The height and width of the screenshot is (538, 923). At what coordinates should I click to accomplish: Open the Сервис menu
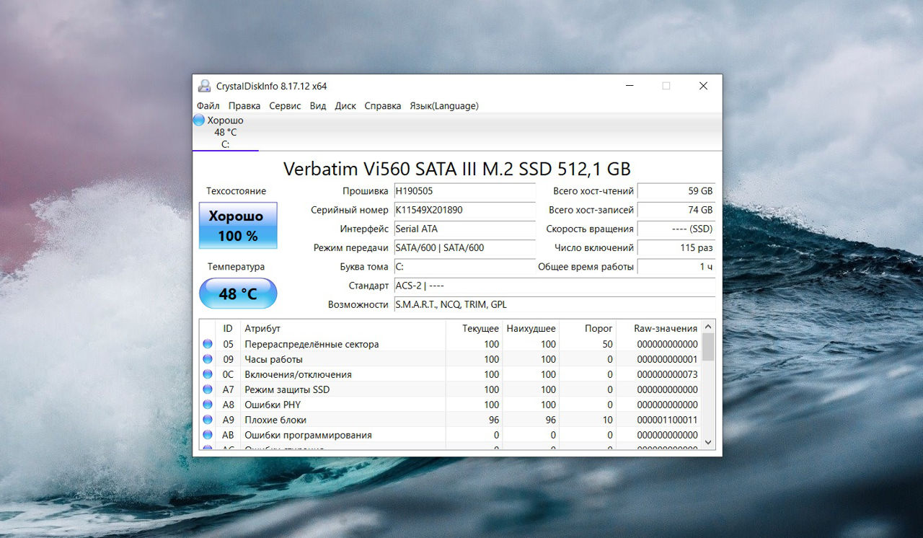[x=285, y=105]
